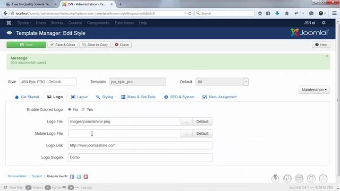
Task: Close the JSN Administration browser tab
Action: click(112, 4)
